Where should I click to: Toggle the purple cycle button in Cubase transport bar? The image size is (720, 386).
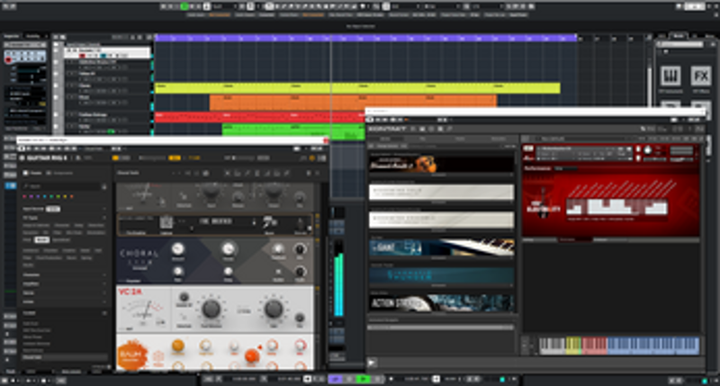335,379
